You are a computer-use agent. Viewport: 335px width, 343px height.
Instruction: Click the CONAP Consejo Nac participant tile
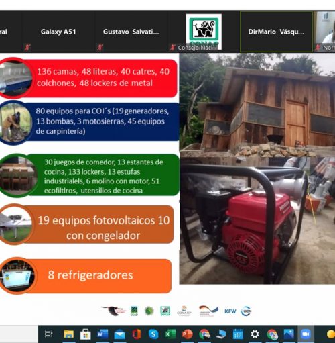point(204,32)
